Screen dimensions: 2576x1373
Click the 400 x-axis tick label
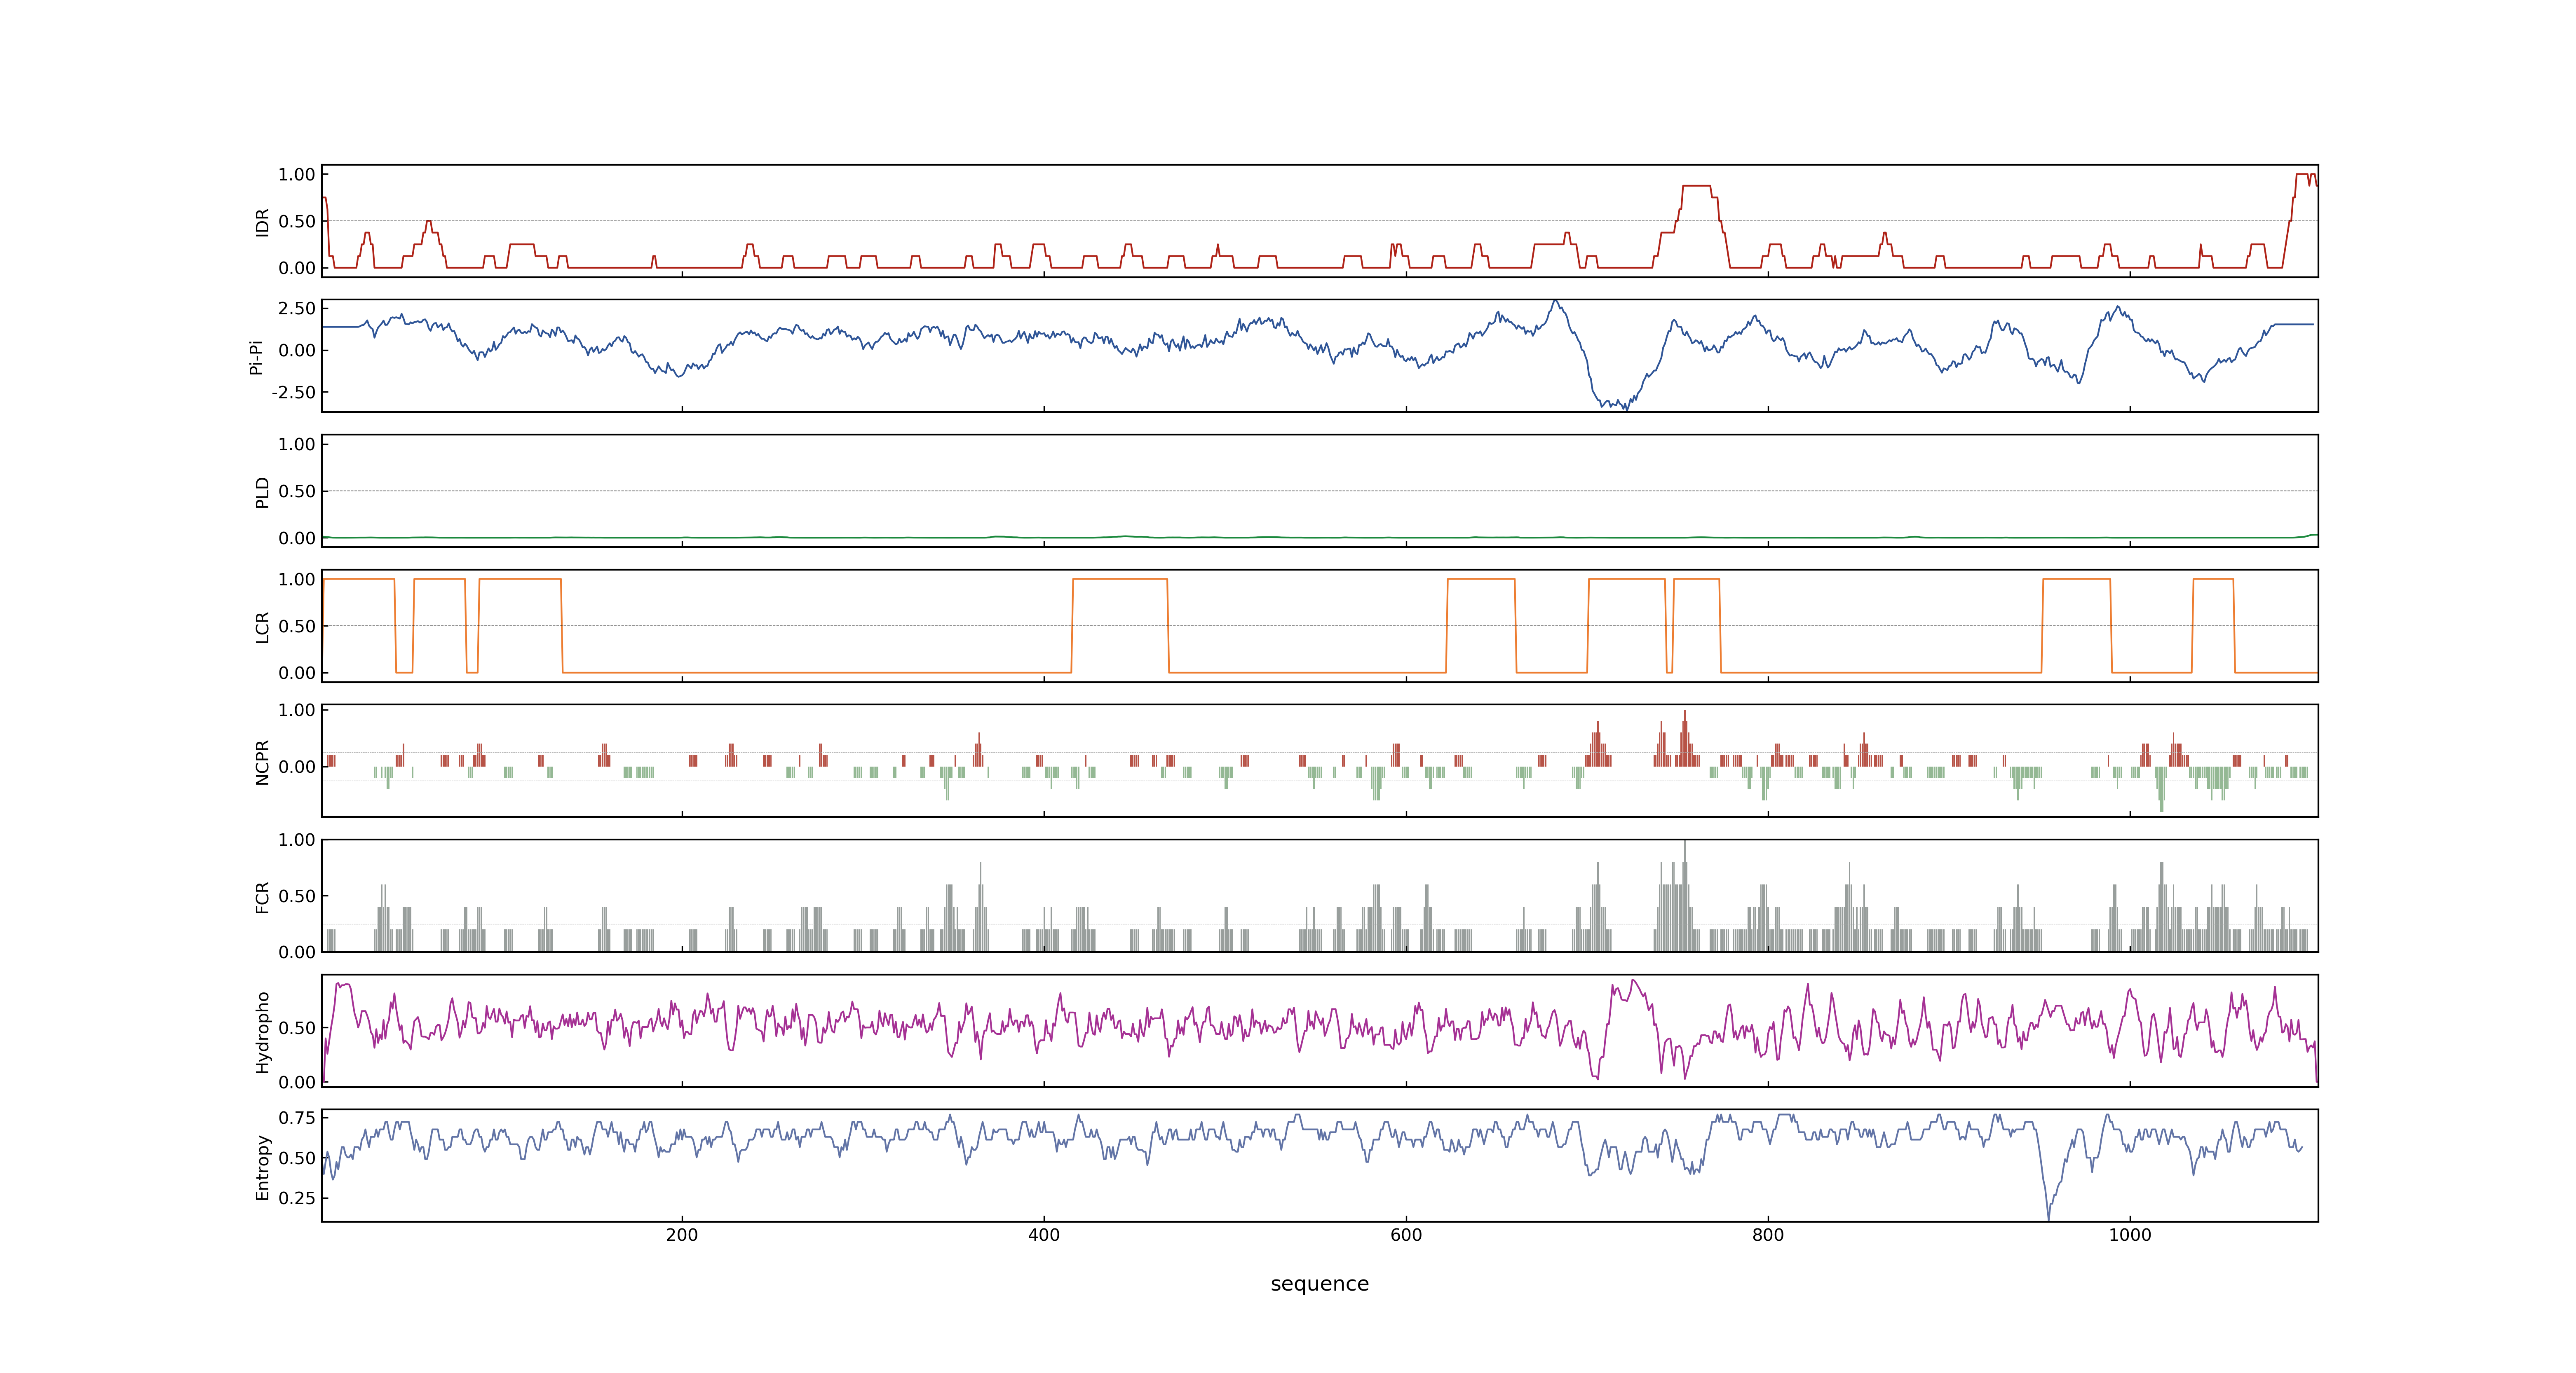pos(1044,1235)
